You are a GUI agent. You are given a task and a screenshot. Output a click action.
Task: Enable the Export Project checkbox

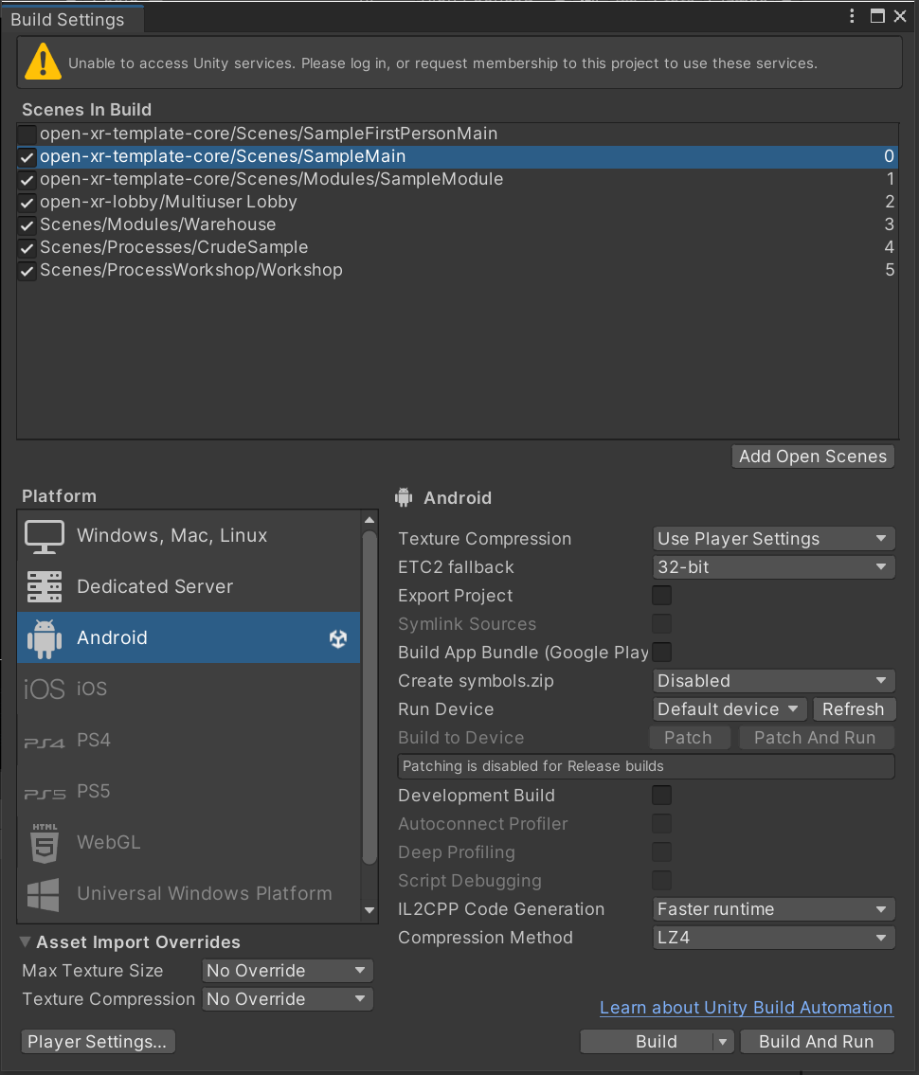click(662, 595)
